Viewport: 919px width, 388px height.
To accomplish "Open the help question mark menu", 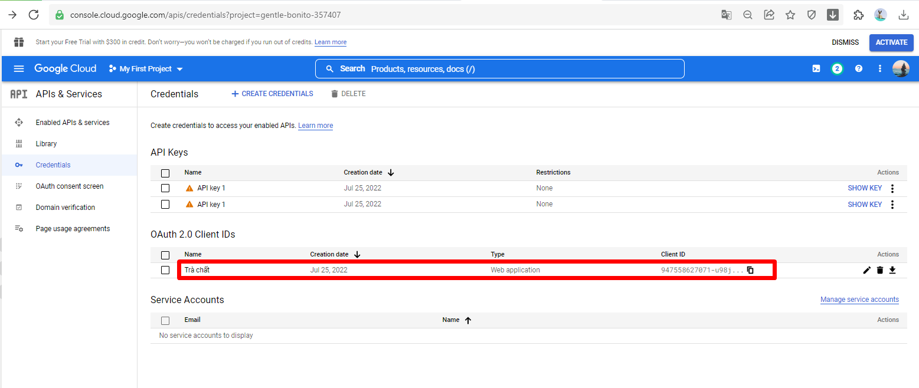I will tap(858, 68).
